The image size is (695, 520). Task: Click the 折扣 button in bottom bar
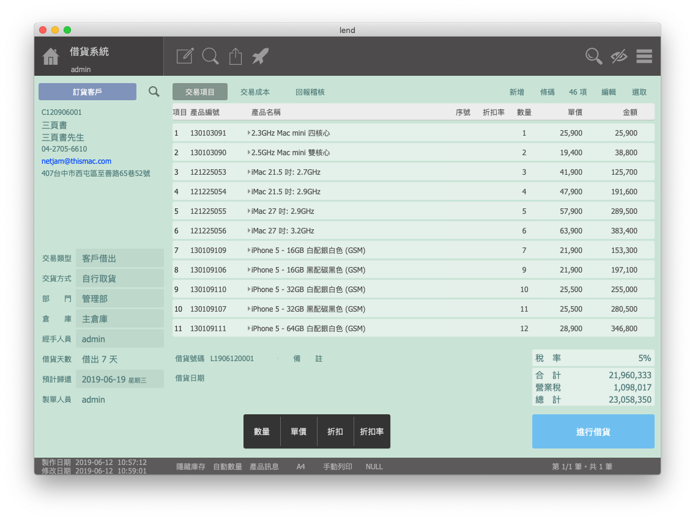coord(335,431)
